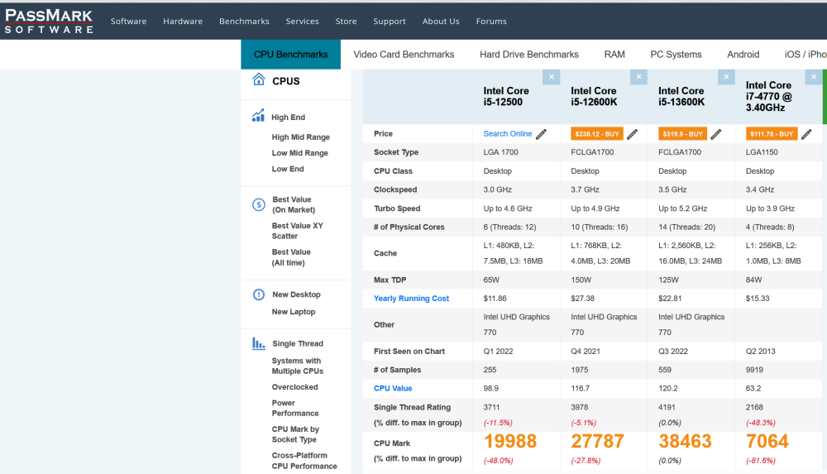The height and width of the screenshot is (474, 827).
Task: Click the Single Thread bar chart icon
Action: [x=258, y=343]
